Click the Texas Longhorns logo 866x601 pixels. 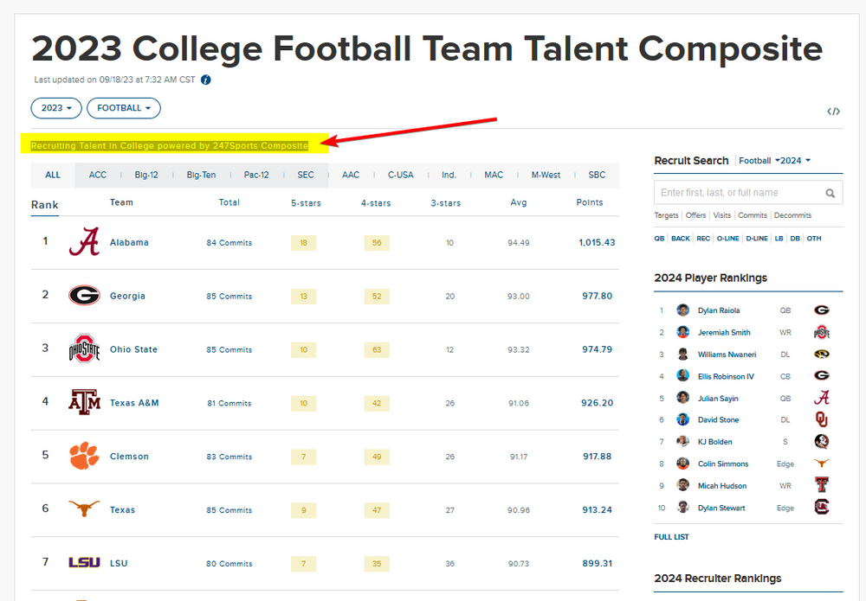click(x=84, y=509)
